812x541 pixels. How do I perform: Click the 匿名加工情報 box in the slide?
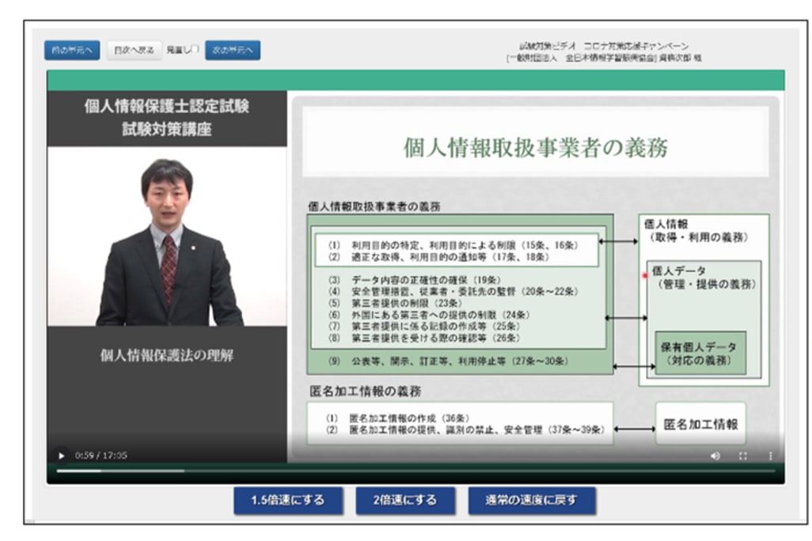click(700, 424)
